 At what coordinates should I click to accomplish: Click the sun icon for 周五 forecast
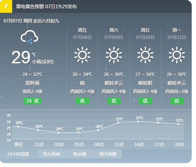82,55
